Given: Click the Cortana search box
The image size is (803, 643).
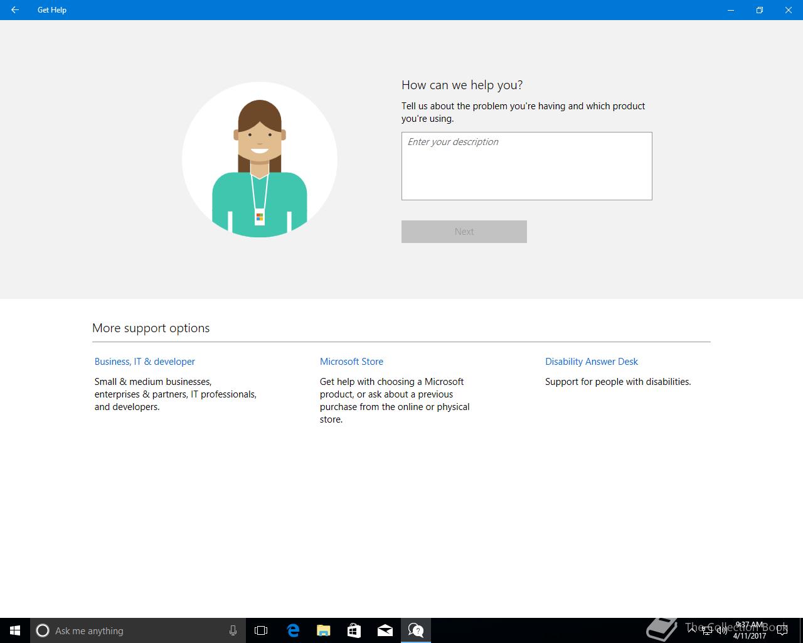Looking at the screenshot, I should (137, 630).
